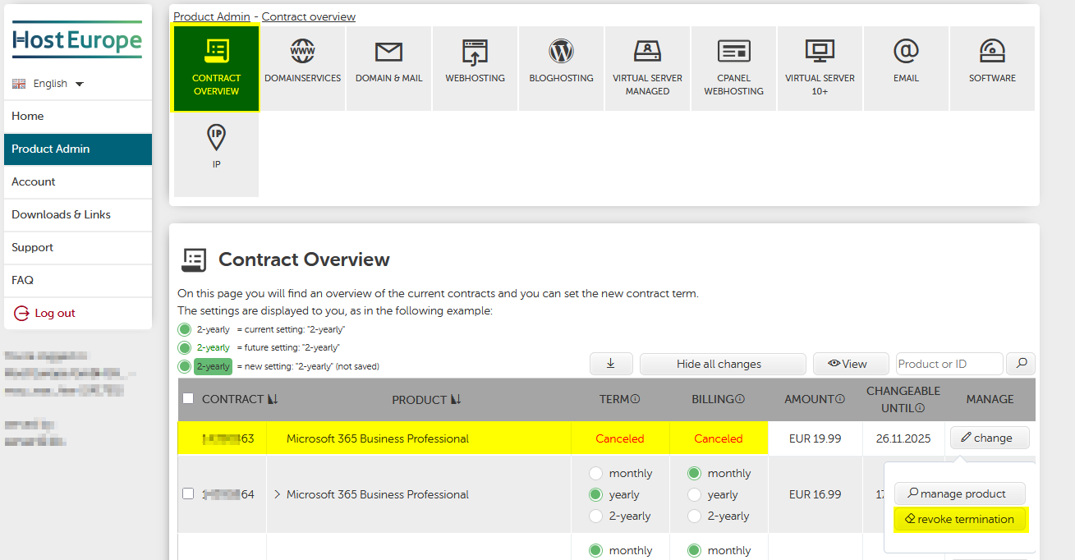Expand the second Microsoft 365 contract row

pyautogui.click(x=277, y=494)
